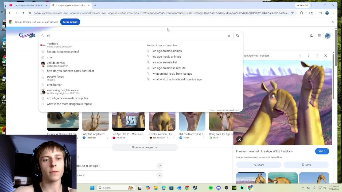The width and height of the screenshot is (342, 192).
Task: Open Discord from the taskbar
Action: [219, 188]
